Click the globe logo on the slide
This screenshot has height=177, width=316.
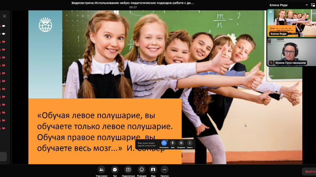click(46, 25)
